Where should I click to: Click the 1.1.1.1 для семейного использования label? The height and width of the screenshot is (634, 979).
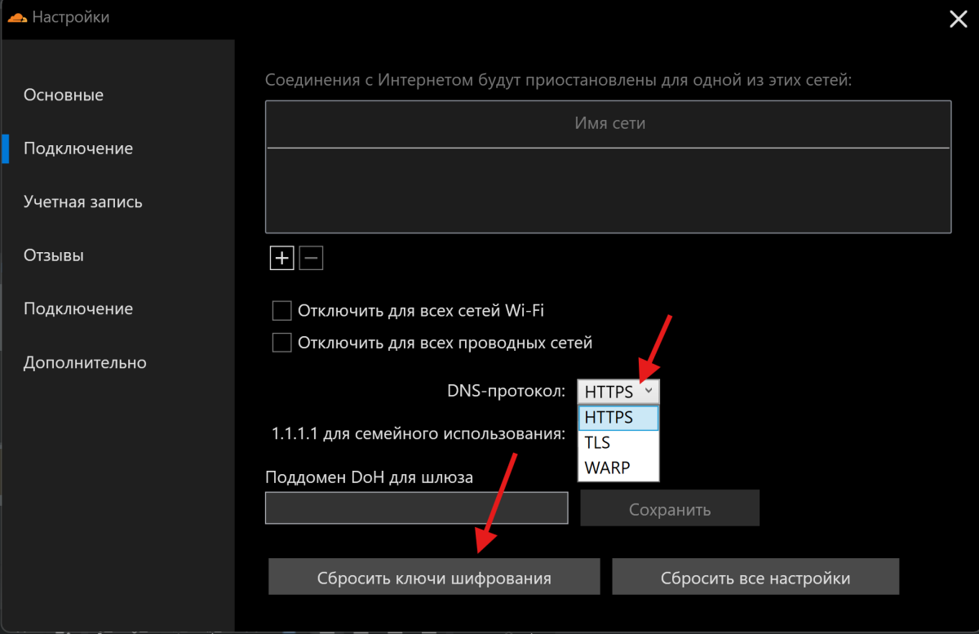tap(419, 434)
